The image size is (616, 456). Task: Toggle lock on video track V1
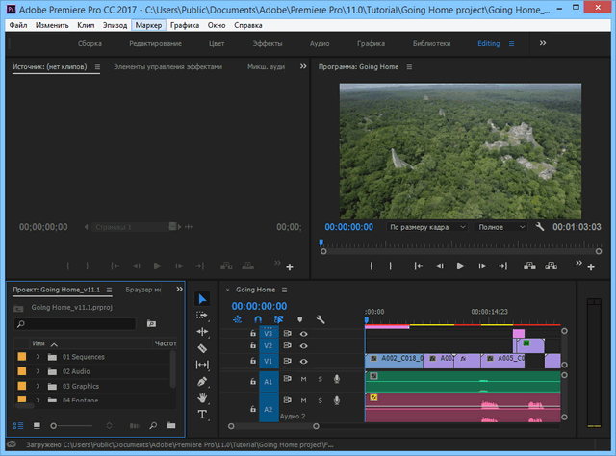[253, 361]
